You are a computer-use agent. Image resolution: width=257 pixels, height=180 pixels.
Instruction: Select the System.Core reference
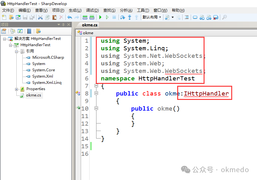(x=44, y=70)
